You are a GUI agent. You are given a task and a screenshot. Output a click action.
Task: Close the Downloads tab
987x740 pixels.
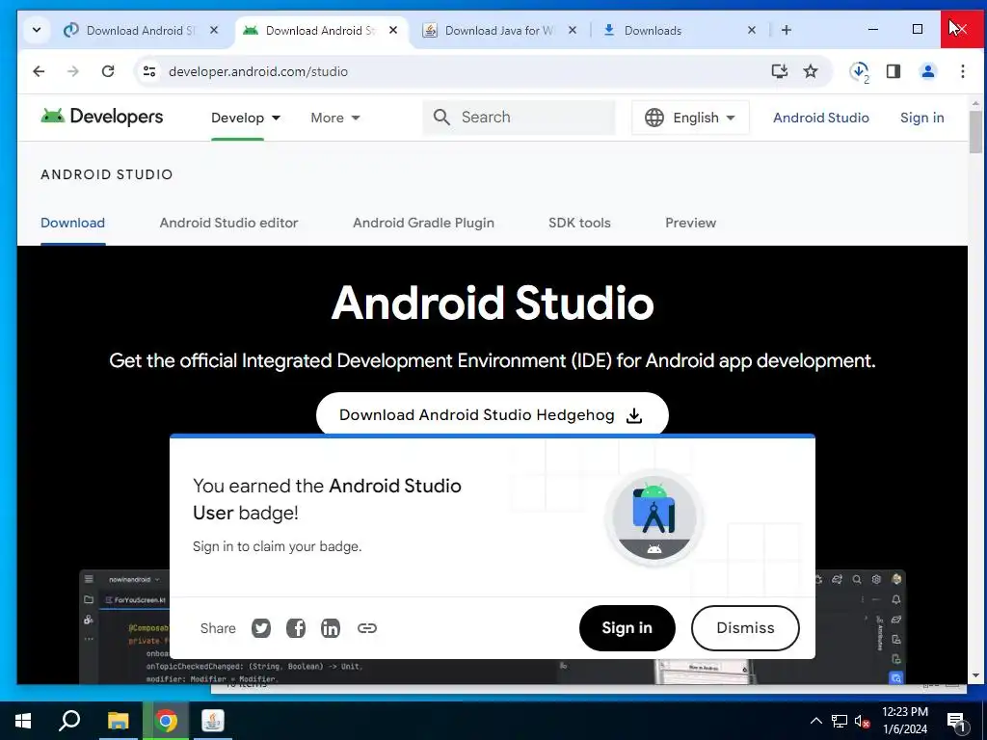[752, 30]
